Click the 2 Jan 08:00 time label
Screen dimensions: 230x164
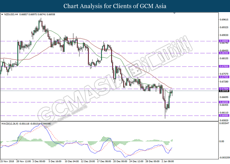coord(168,161)
